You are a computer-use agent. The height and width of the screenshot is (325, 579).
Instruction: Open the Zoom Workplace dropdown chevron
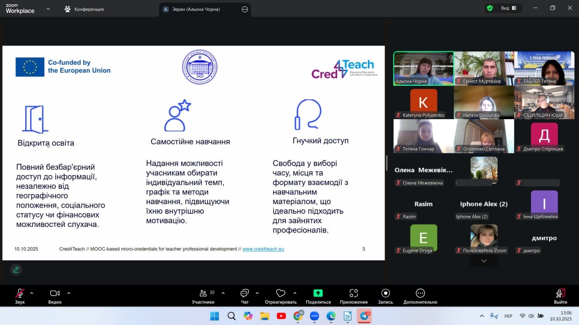(48, 9)
